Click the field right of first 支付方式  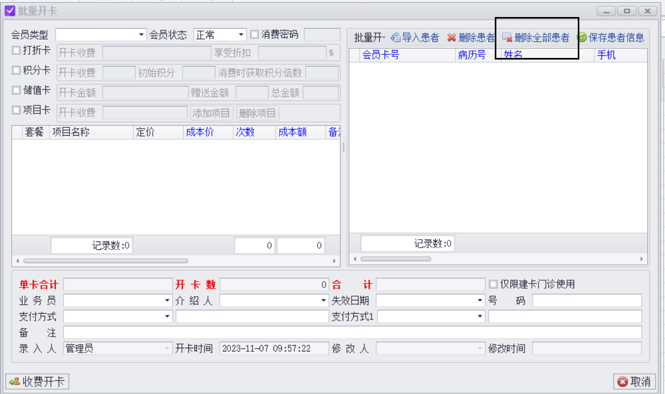pos(252,316)
